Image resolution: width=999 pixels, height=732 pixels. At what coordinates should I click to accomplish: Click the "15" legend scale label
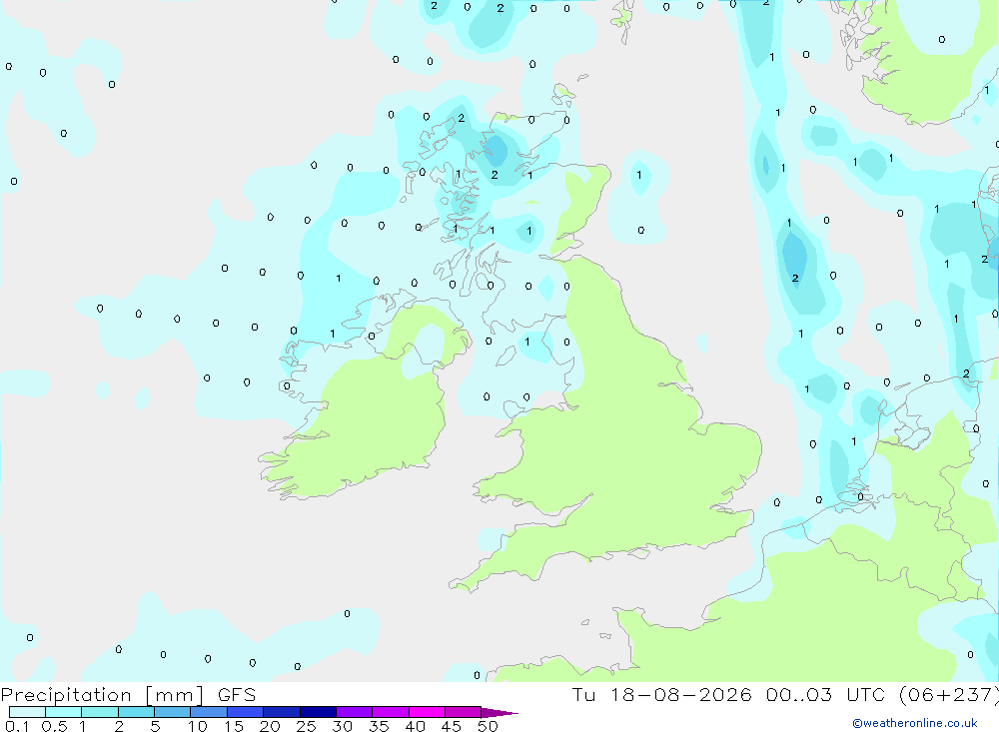234,726
